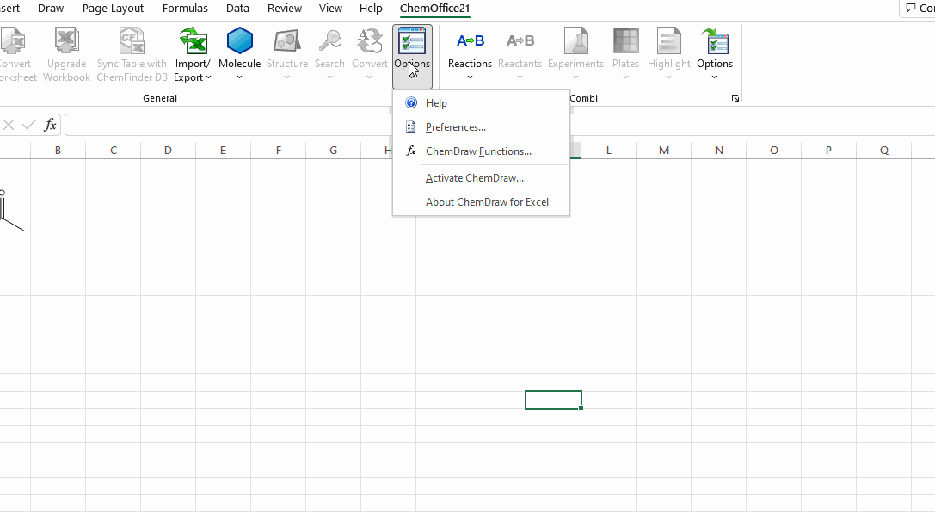Click the Plates grid icon
Screen dimensions: 935x512
pos(625,40)
